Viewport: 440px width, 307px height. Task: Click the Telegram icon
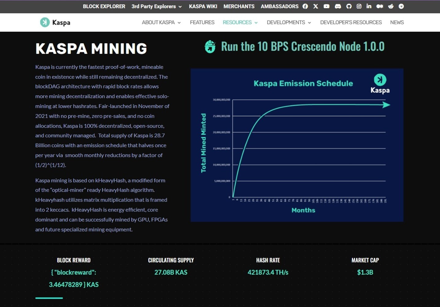(x=401, y=6)
